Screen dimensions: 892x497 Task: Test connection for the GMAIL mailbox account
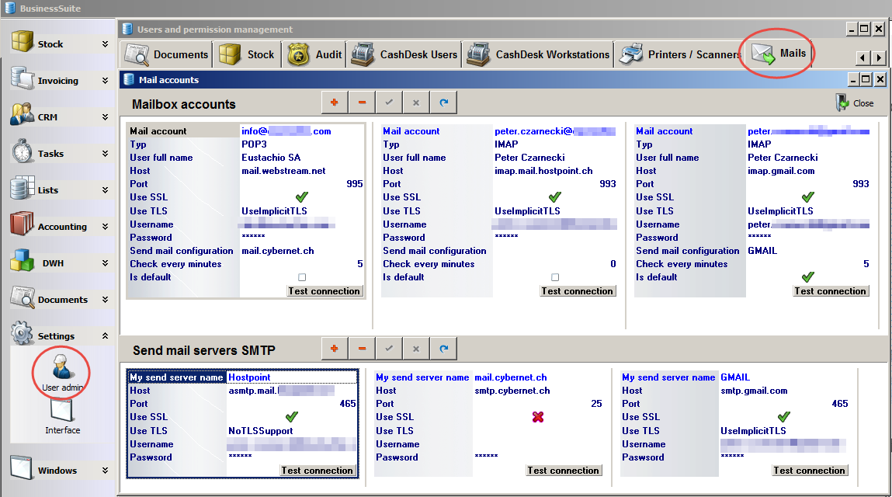coord(830,291)
